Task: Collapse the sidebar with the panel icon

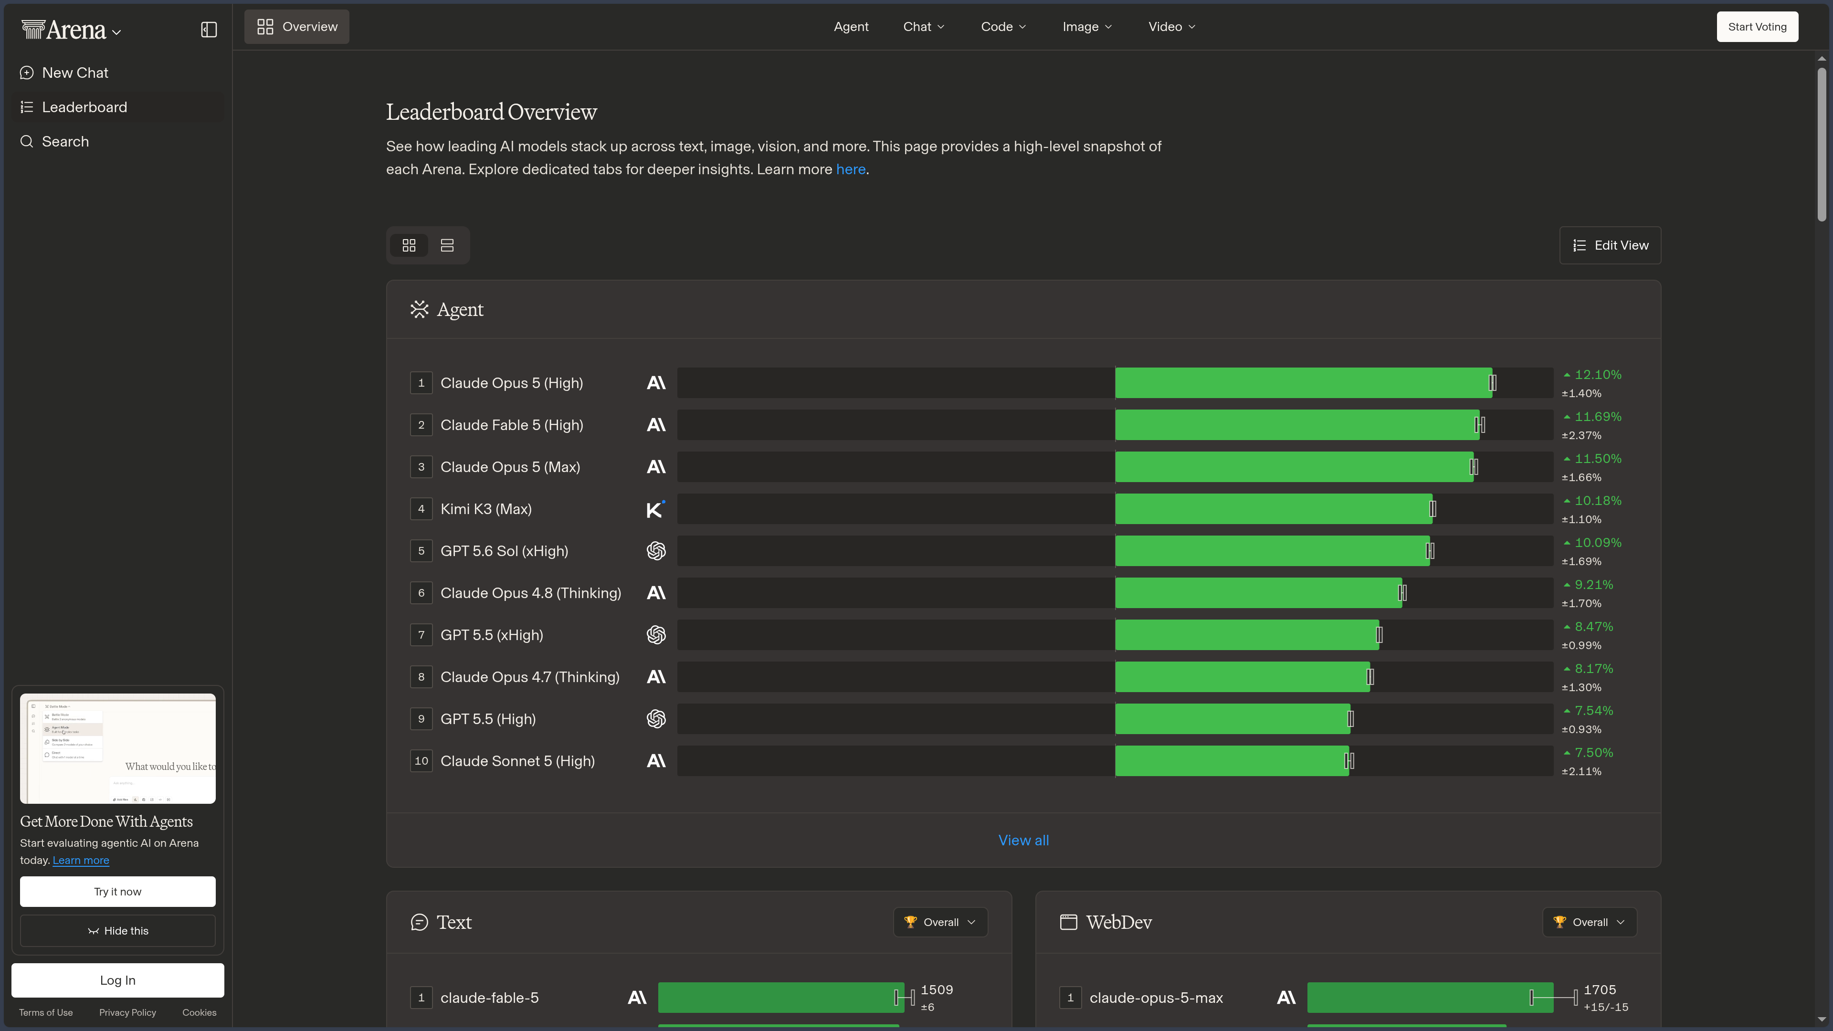Action: [209, 29]
